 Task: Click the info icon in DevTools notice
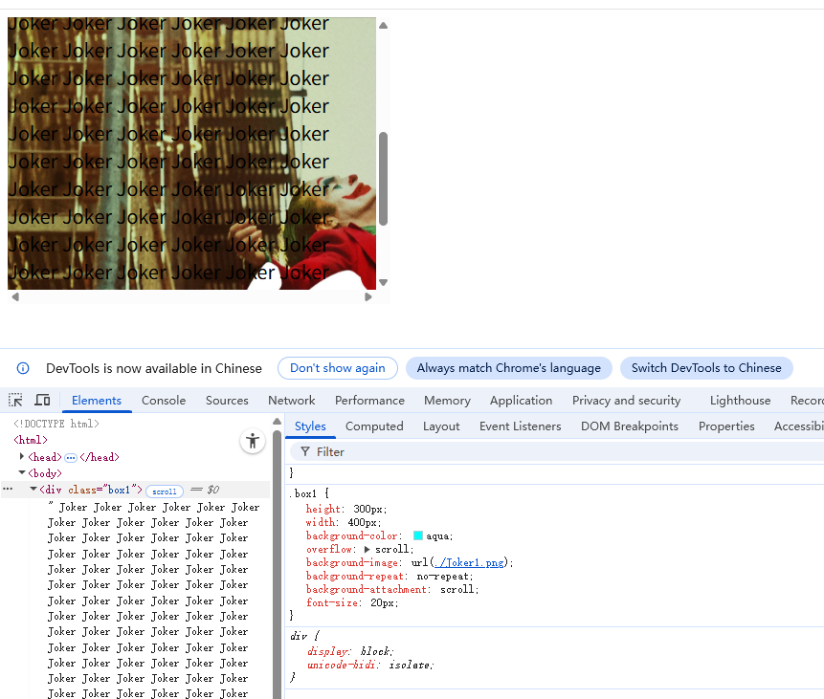pos(23,368)
